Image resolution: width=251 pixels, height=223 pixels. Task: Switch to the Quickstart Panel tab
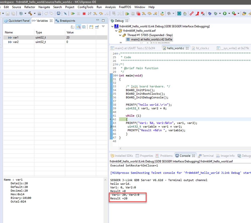tap(17, 21)
